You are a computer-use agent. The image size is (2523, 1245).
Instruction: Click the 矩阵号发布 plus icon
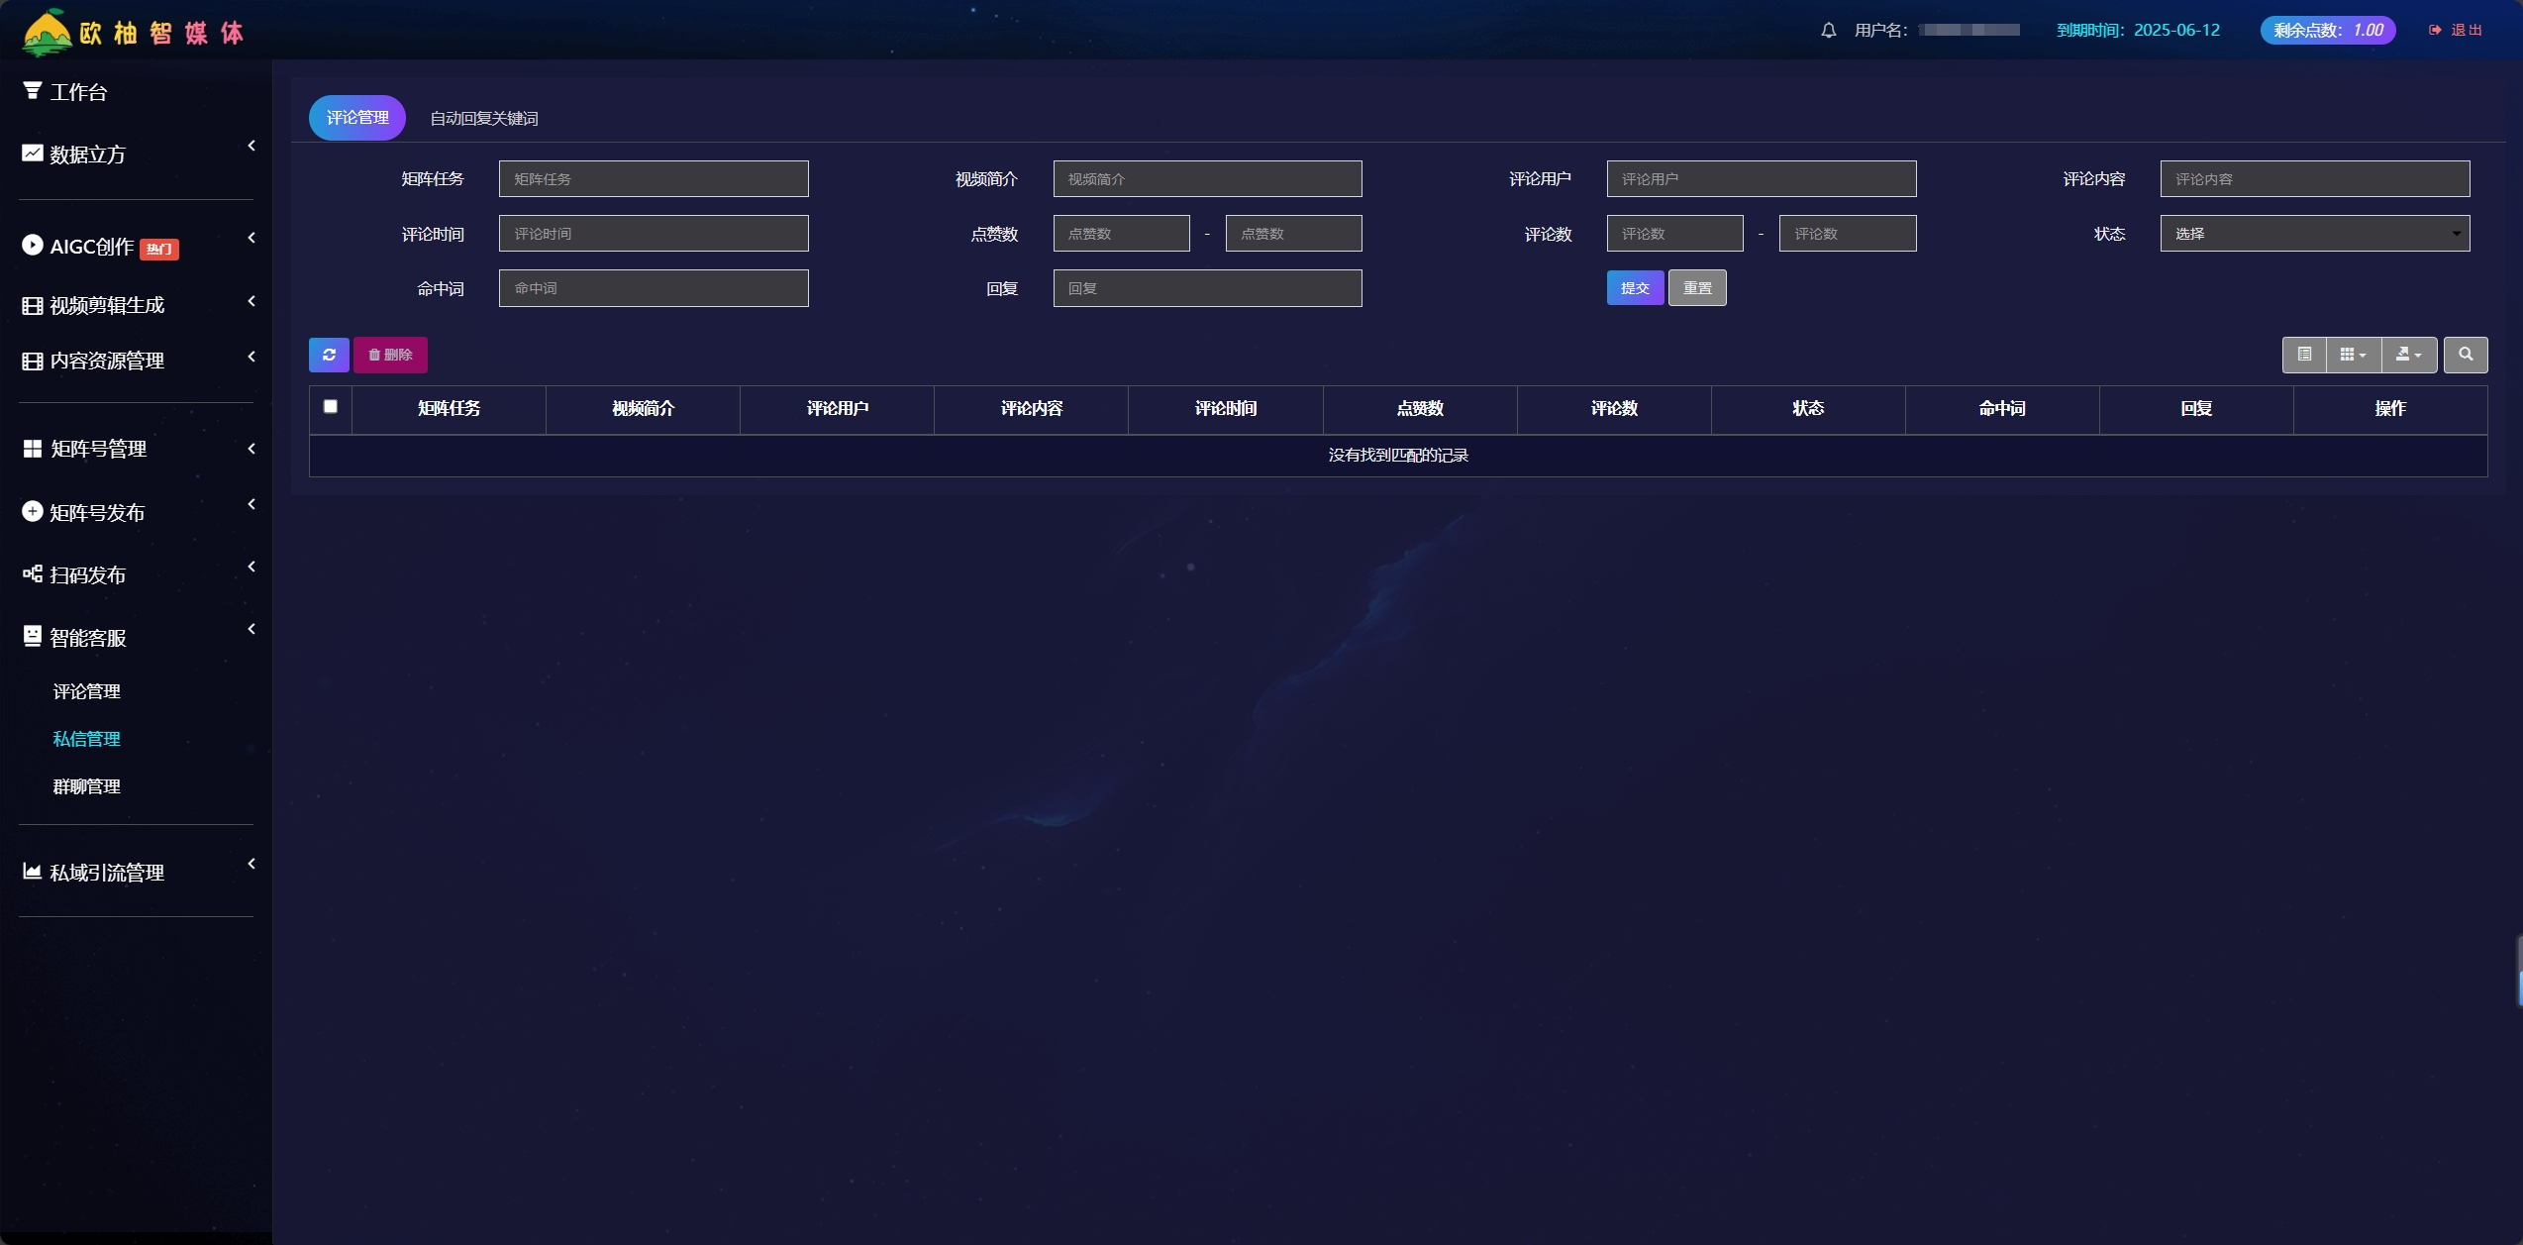pyautogui.click(x=33, y=511)
